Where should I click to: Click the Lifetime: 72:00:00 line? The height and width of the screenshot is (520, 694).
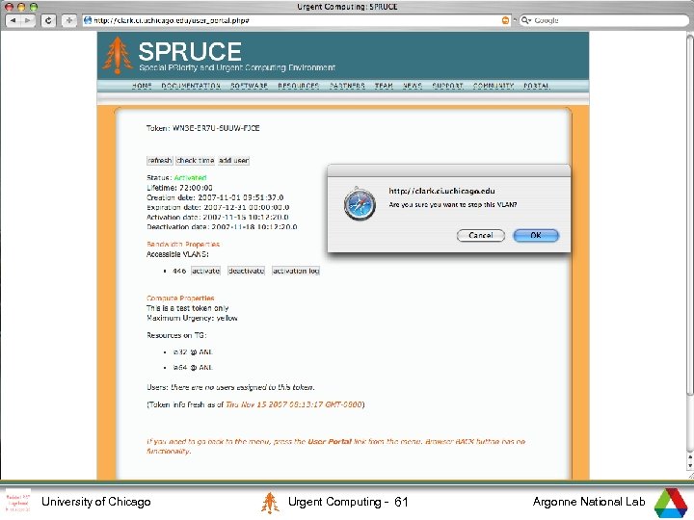[x=179, y=188]
